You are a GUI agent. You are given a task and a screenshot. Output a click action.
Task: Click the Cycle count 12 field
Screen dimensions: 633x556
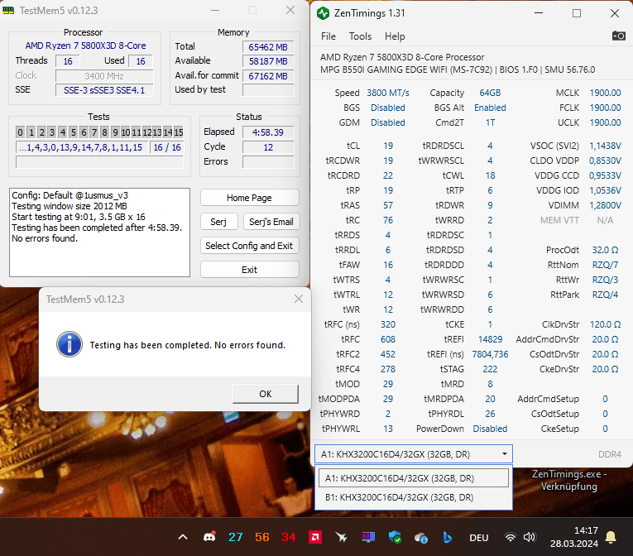(268, 147)
